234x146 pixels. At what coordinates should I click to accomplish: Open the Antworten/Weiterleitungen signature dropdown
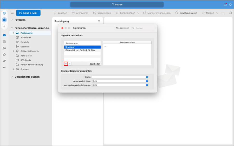click(x=120, y=85)
